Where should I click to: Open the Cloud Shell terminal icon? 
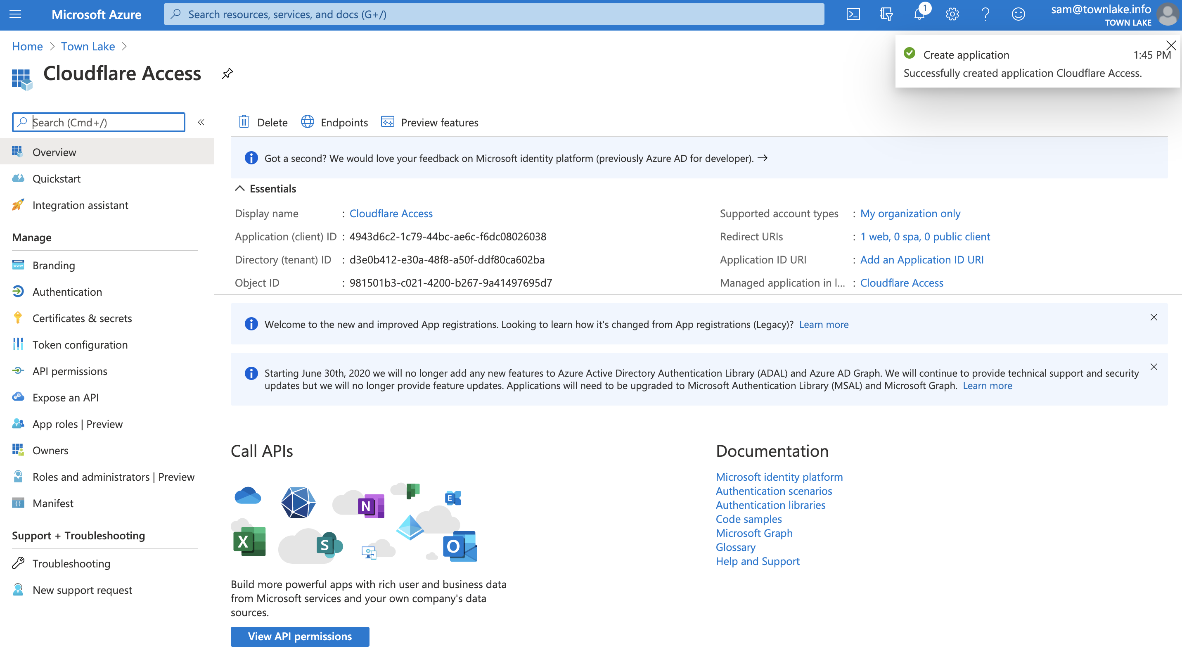click(853, 14)
